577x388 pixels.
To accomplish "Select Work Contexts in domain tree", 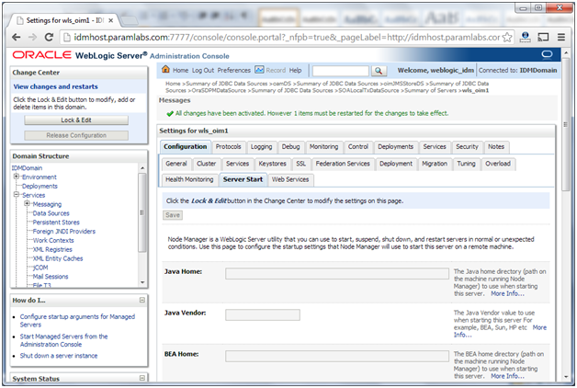I will point(53,240).
